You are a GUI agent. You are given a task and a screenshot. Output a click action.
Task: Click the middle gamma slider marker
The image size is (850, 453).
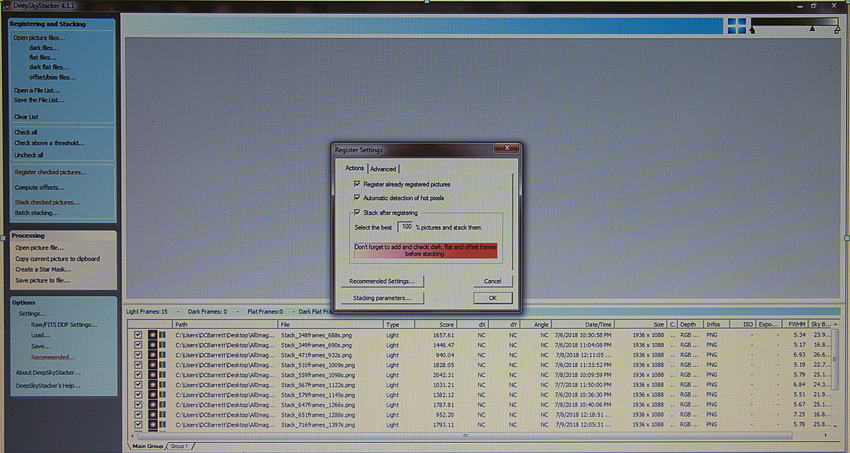pos(812,29)
